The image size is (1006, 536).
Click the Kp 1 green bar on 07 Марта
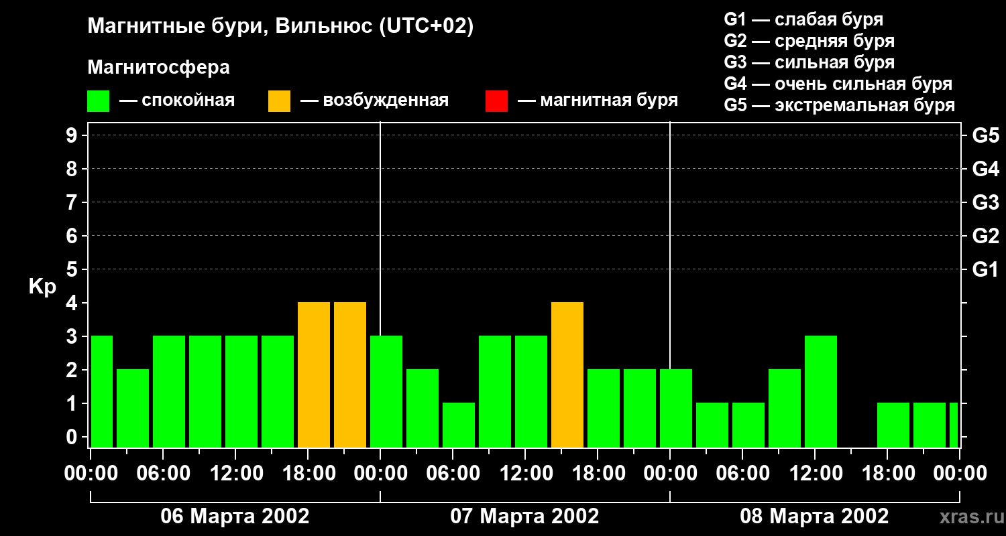[459, 425]
